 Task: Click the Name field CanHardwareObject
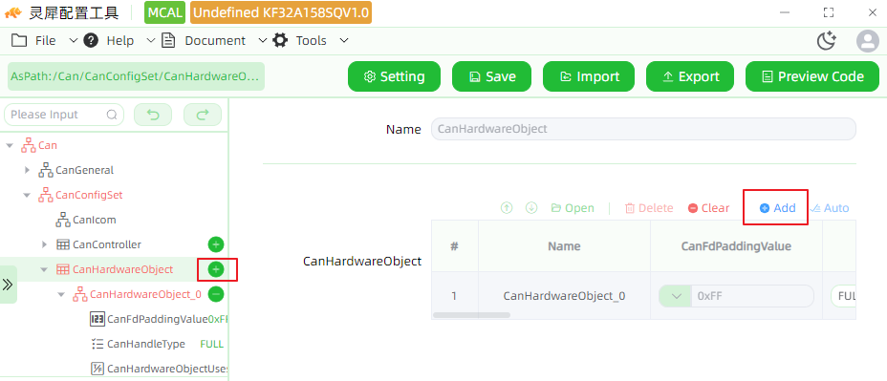(643, 129)
